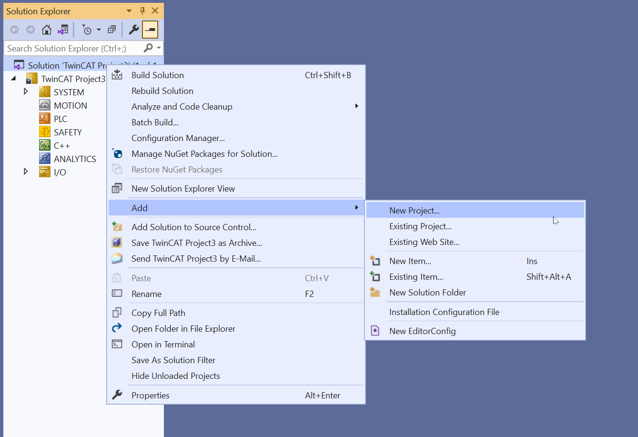Screen dimensions: 638x437
Task: Click the Open in Terminal icon
Action: tap(117, 344)
